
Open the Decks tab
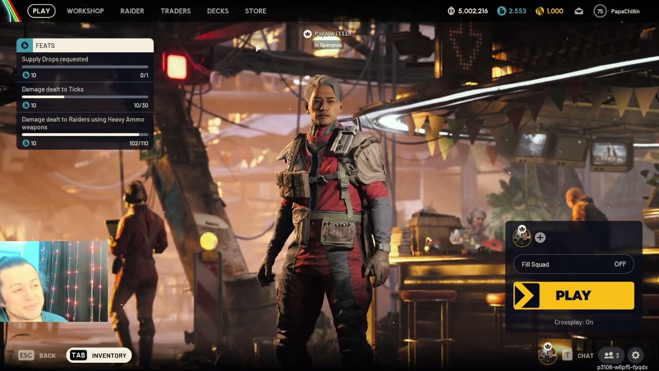click(218, 11)
